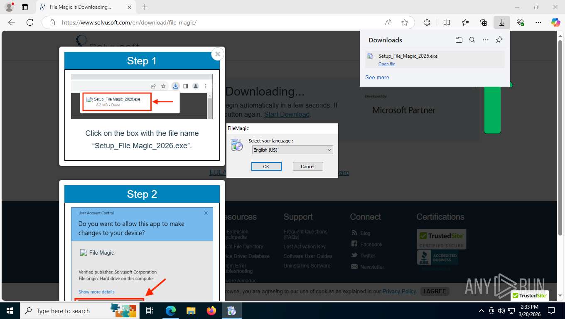Open Frequent Questions (FAQs) link

305,234
